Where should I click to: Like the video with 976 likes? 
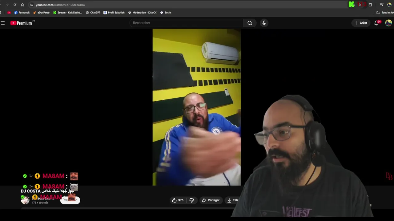tap(178, 200)
